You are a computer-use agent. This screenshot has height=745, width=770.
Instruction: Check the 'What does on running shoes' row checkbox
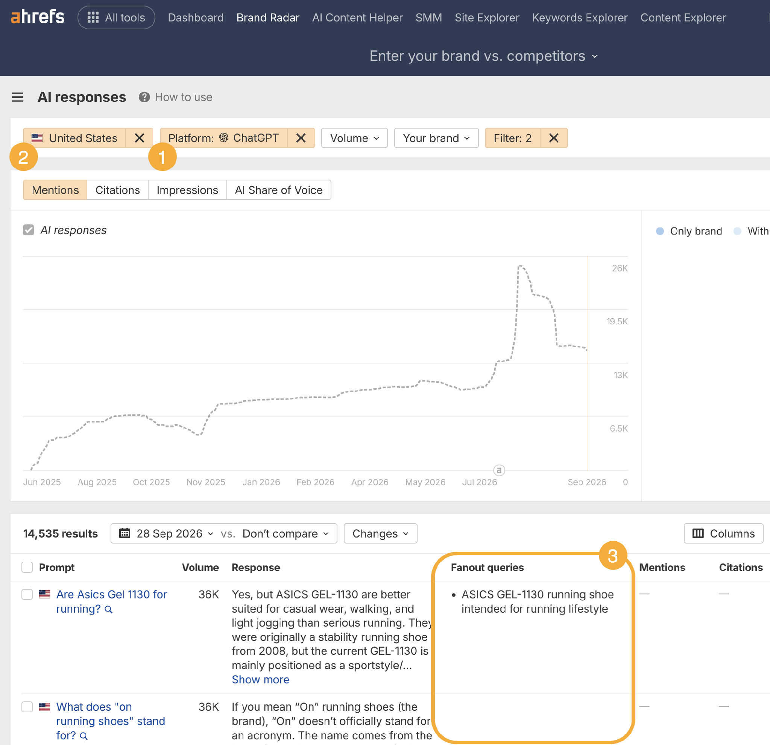click(x=27, y=707)
